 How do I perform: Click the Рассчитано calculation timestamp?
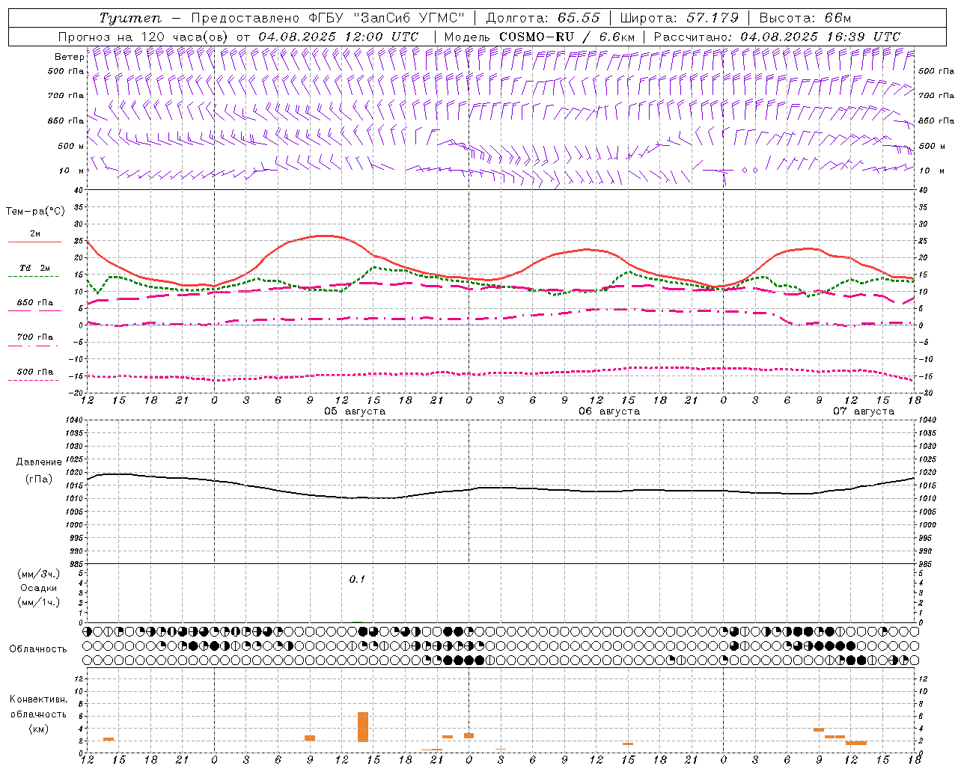[777, 37]
